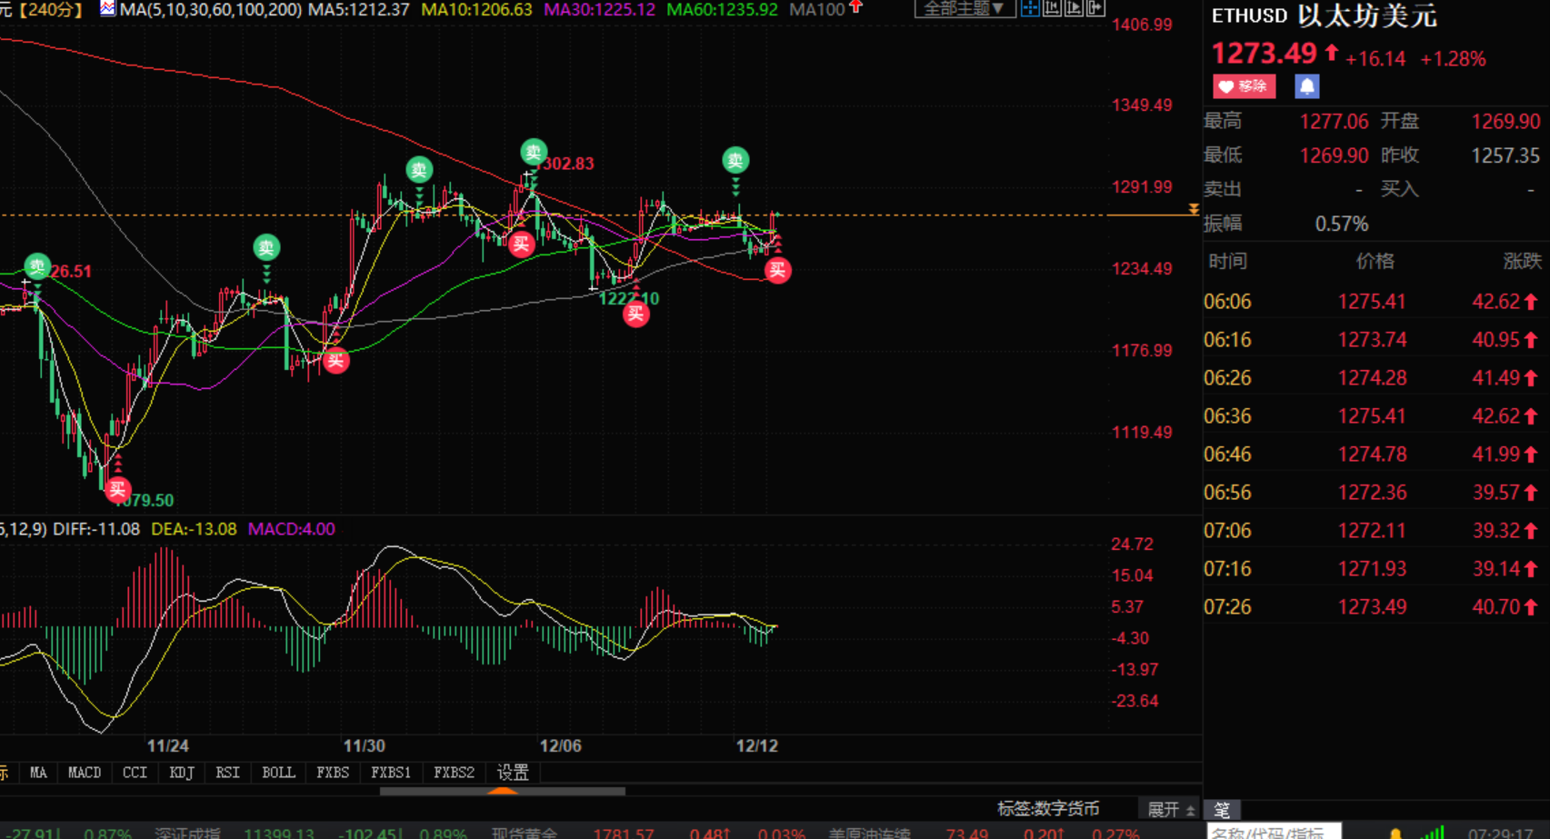Viewport: 1550px width, 839px height.
Task: Click the 名称/代码/指标 search field
Action: [1273, 832]
